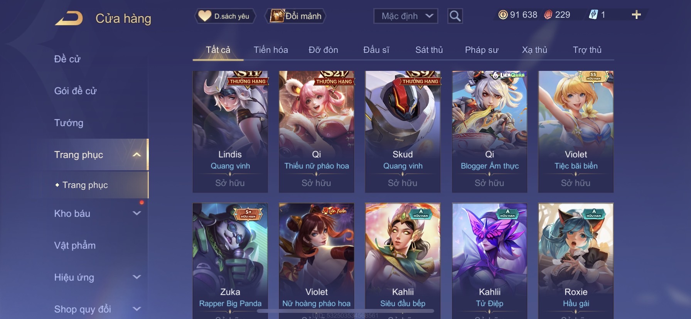Image resolution: width=691 pixels, height=319 pixels.
Task: Switch to the Pháp sư tab
Action: click(482, 50)
